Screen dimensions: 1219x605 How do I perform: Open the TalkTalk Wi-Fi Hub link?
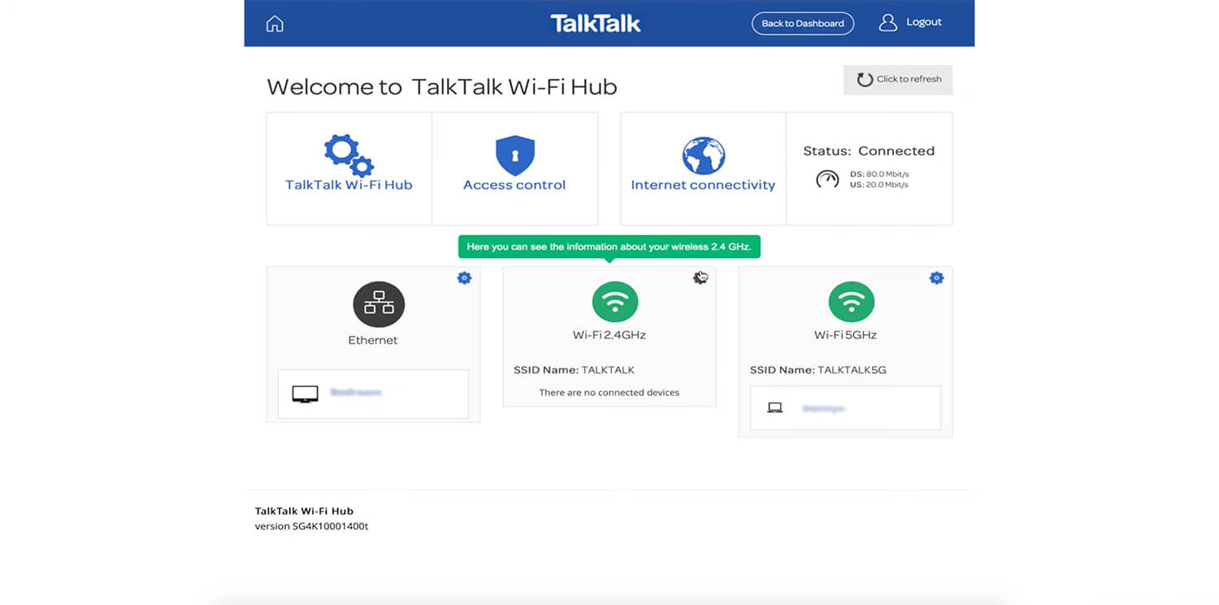[x=349, y=185]
